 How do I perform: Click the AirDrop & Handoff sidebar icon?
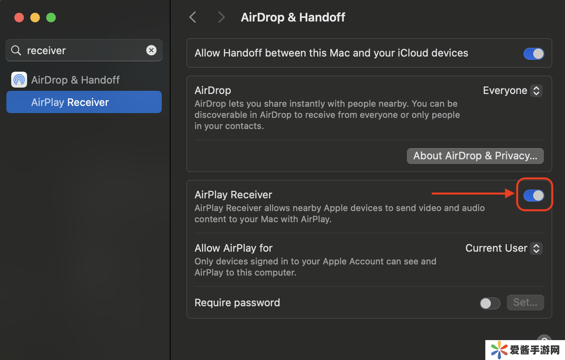pyautogui.click(x=19, y=80)
